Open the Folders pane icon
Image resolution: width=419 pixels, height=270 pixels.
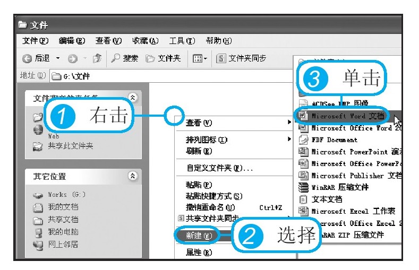click(x=150, y=58)
